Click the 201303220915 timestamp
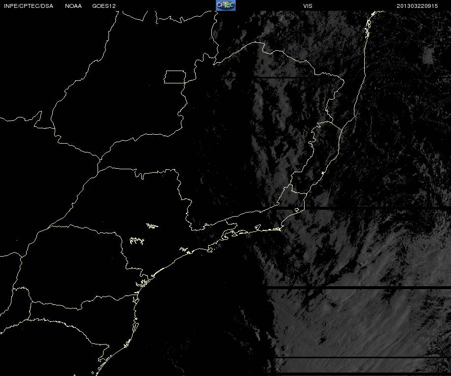This screenshot has width=451, height=376. pos(417,6)
